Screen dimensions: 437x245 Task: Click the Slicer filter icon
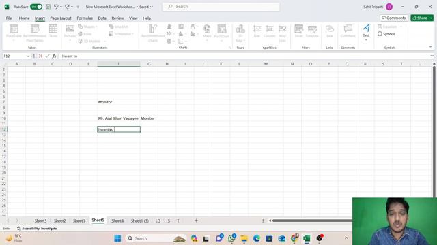298,31
